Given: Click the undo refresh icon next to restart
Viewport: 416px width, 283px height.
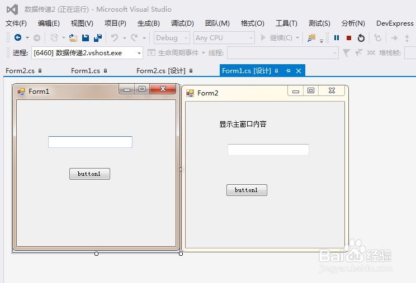Looking at the screenshot, I should click(377, 38).
